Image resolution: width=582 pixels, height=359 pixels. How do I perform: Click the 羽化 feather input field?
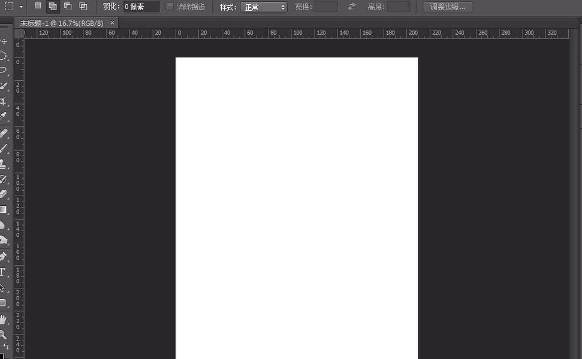141,7
